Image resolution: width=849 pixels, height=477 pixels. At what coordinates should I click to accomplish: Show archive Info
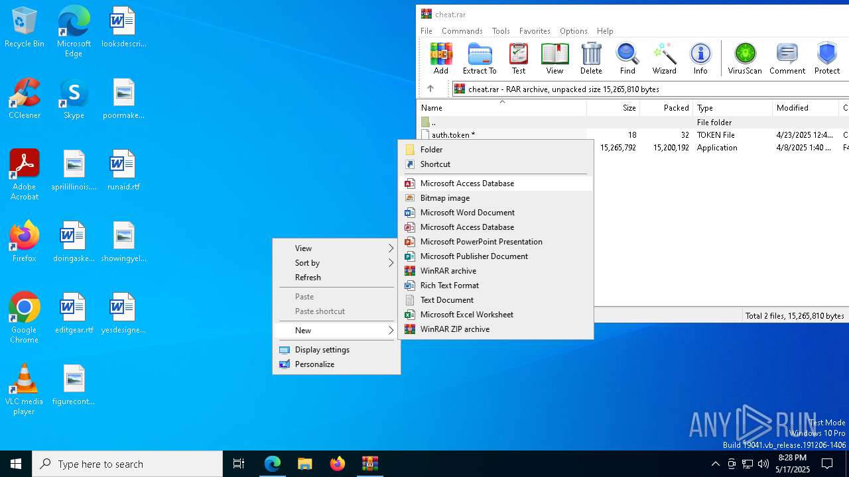700,59
